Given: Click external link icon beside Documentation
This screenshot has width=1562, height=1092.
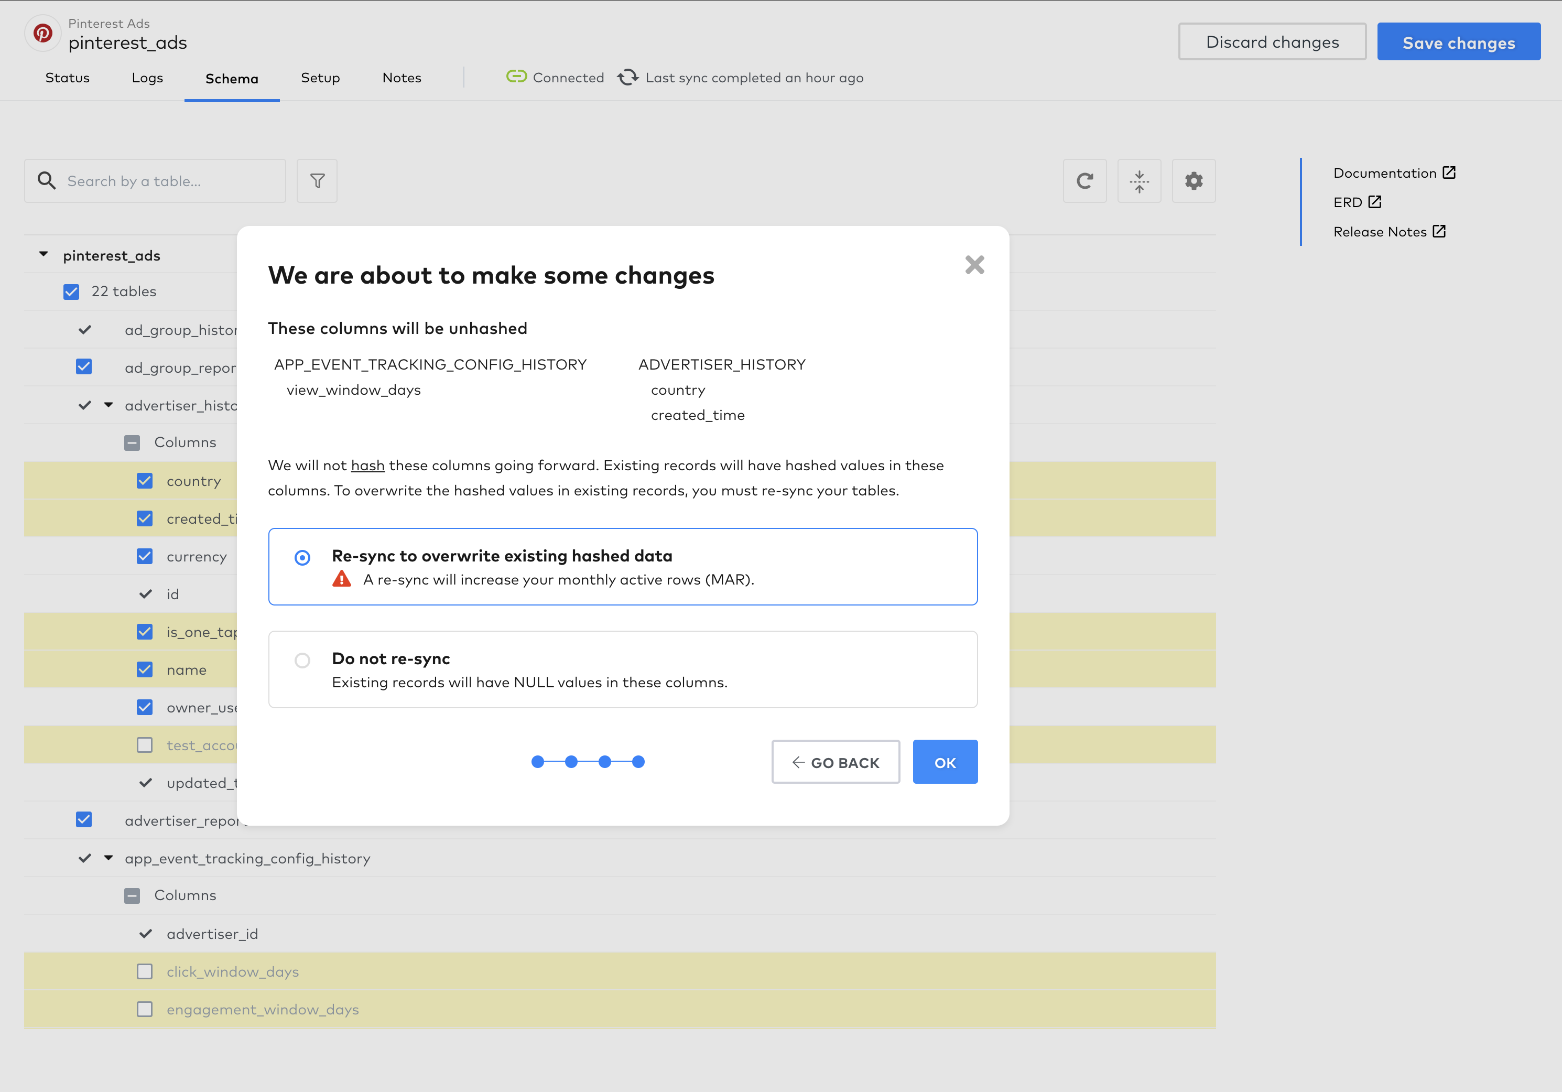Looking at the screenshot, I should (x=1449, y=173).
